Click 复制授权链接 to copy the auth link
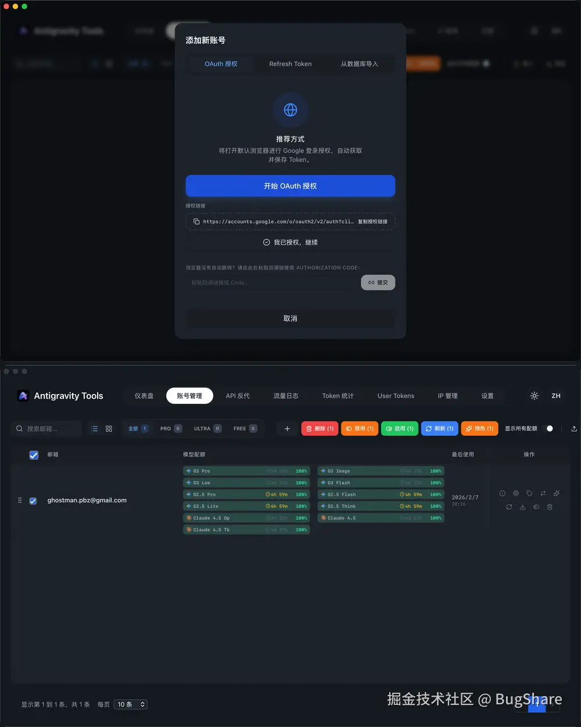The width and height of the screenshot is (581, 727). coord(372,221)
